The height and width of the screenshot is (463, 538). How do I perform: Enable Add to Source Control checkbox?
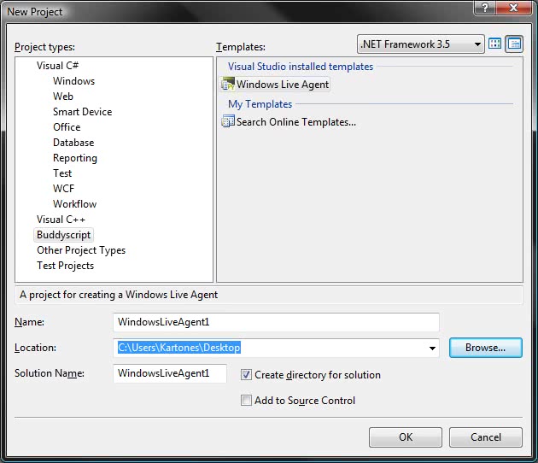click(246, 400)
